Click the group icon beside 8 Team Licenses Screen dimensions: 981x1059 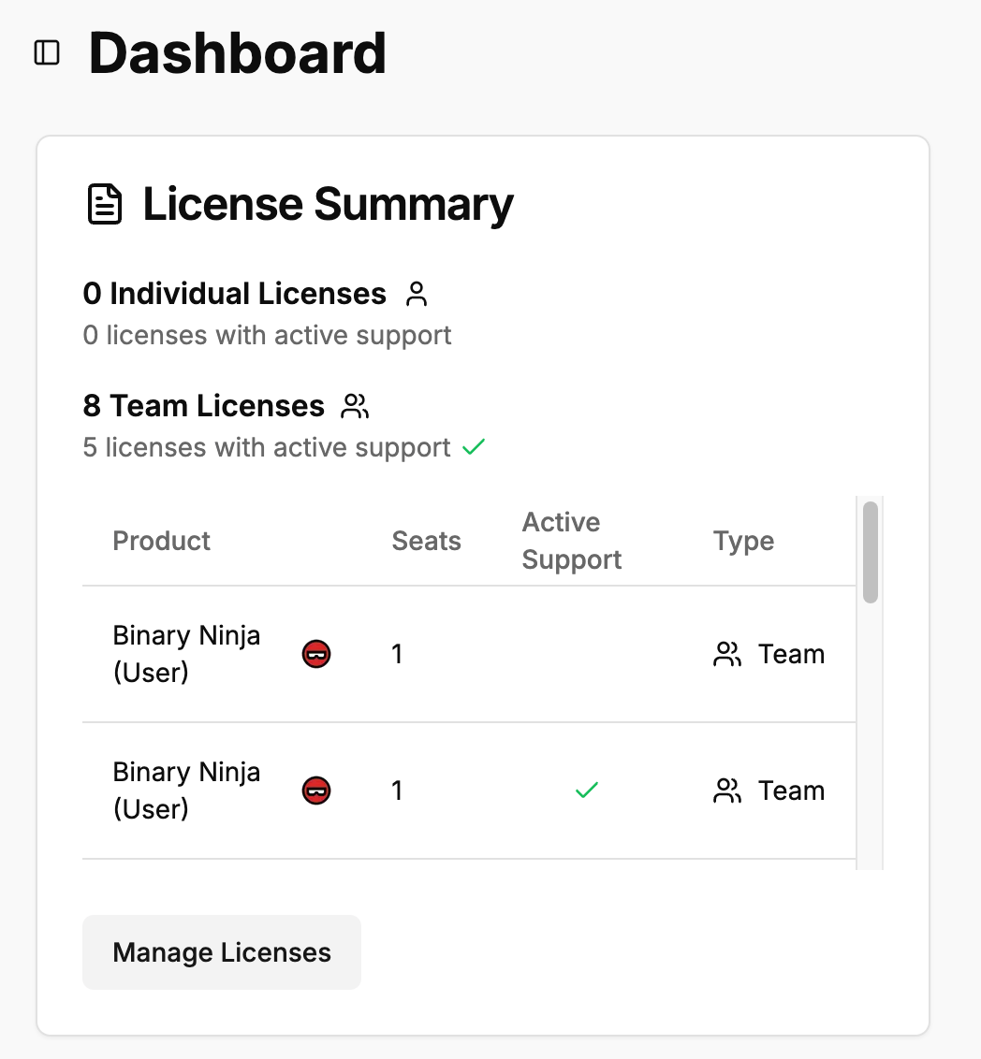(x=355, y=406)
